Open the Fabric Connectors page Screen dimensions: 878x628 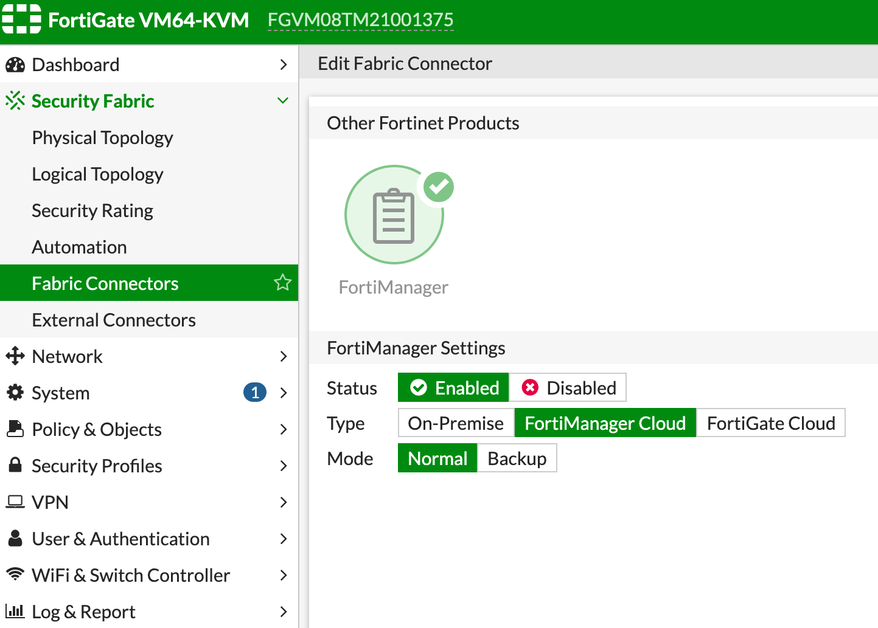[x=105, y=283]
